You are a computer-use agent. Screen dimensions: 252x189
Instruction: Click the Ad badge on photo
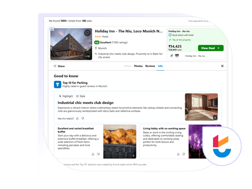coord(52,29)
